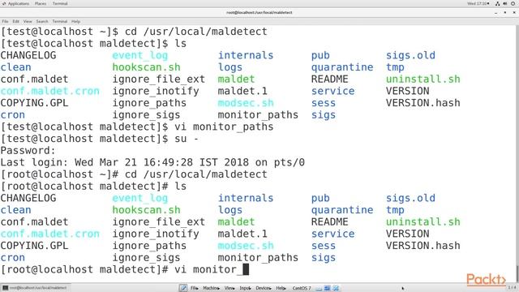Expand the Machine dropdown in VirtualBox mini toolbar
This screenshot has width=519, height=292.
click(x=211, y=289)
